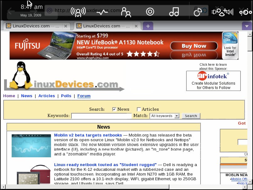Focus the Keywords input field

click(101, 116)
